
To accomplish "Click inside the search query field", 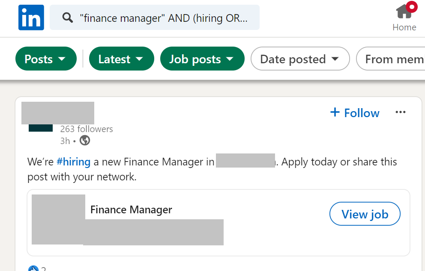I will [167, 18].
